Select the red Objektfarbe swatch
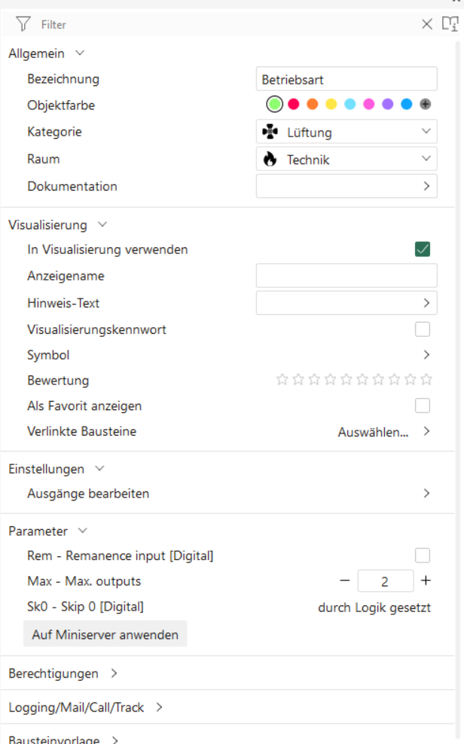This screenshot has width=464, height=744. tap(293, 104)
